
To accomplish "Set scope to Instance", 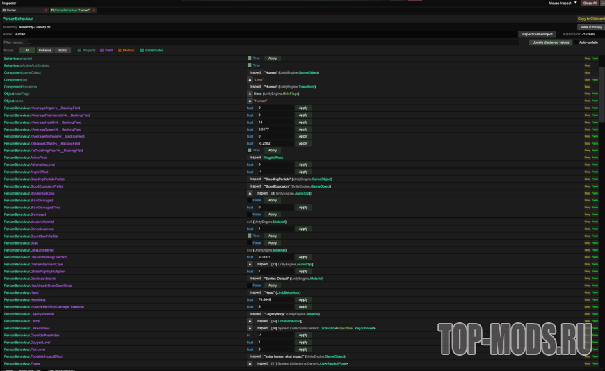I will [x=45, y=51].
